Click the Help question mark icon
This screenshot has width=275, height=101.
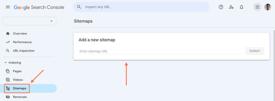coord(221,7)
